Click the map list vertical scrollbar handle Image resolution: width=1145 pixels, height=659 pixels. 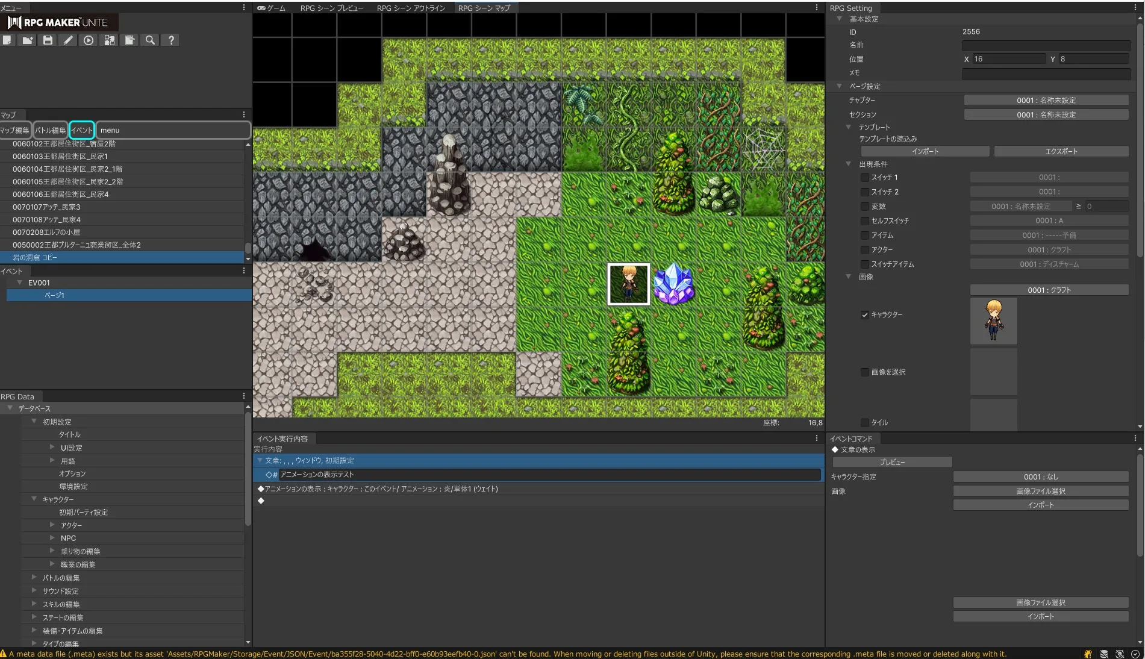(x=248, y=248)
